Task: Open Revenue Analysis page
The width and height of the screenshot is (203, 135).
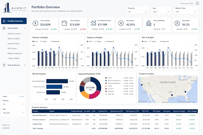Action: click(x=14, y=38)
